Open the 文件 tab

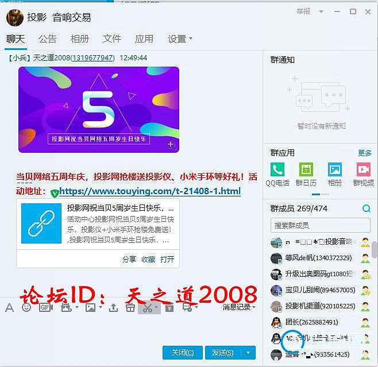(112, 38)
